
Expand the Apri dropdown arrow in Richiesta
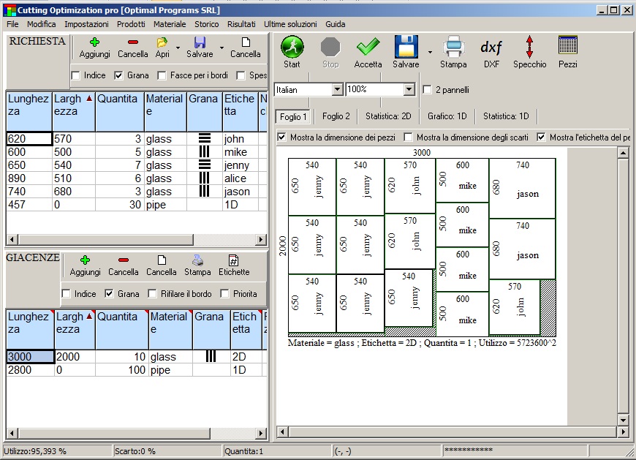click(x=178, y=48)
